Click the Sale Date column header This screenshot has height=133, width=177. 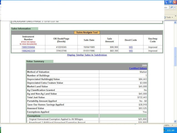pos(89,40)
